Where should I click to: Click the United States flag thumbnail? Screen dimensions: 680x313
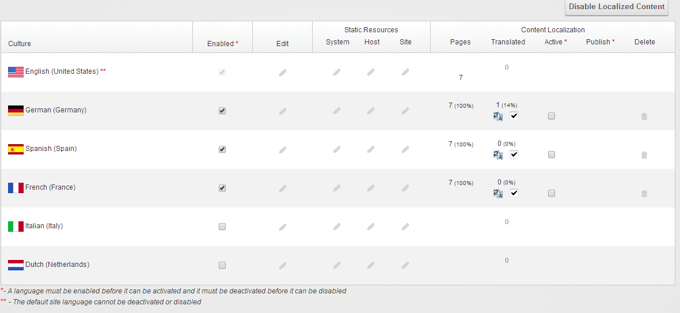point(16,72)
